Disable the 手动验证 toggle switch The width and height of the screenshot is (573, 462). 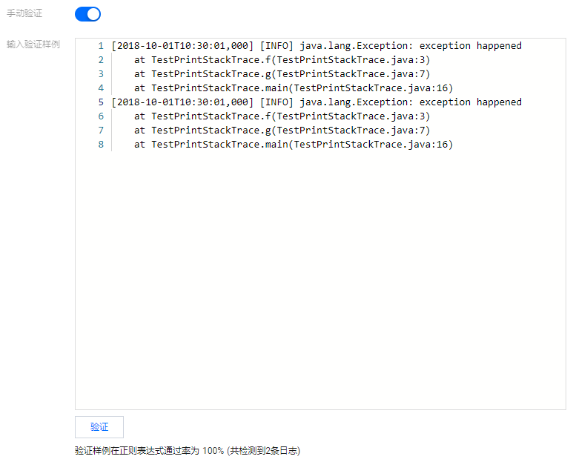point(87,14)
